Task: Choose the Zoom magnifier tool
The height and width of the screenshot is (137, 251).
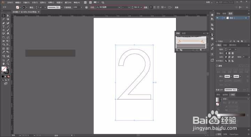Action: coord(8,64)
